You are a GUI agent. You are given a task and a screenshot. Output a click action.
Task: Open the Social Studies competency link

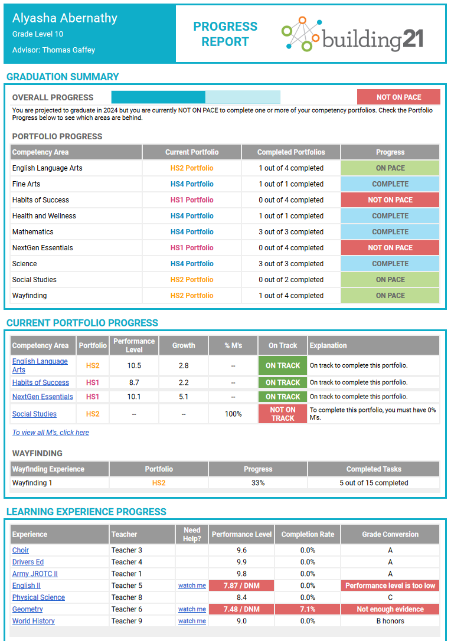(x=34, y=414)
